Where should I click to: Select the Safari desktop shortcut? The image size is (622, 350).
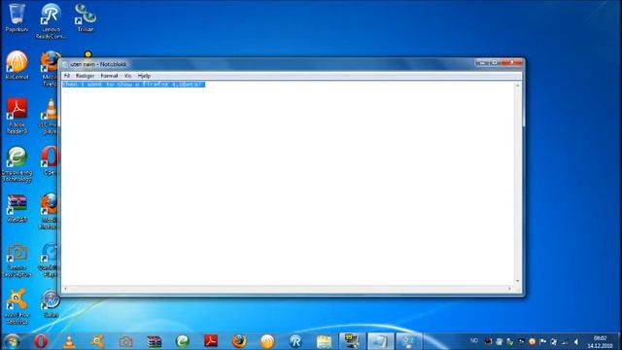[51, 303]
